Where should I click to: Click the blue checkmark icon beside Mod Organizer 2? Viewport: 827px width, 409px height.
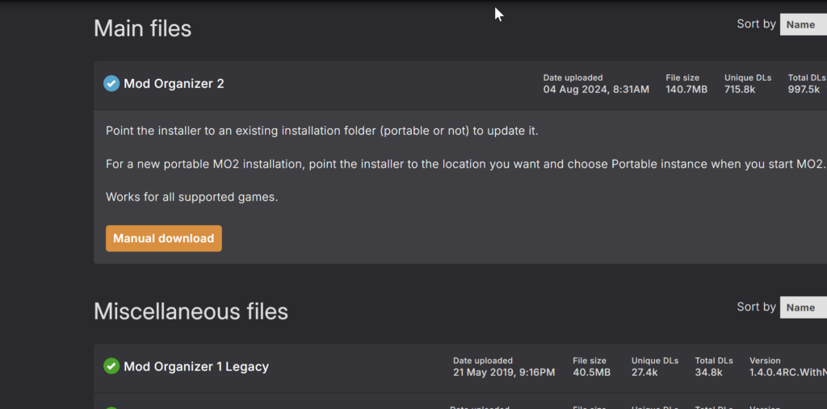[x=111, y=83]
